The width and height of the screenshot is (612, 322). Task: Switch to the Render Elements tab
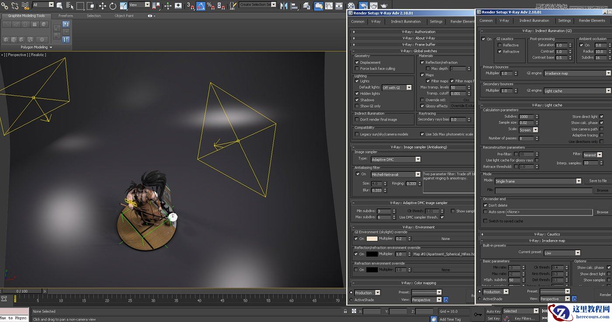pos(592,20)
